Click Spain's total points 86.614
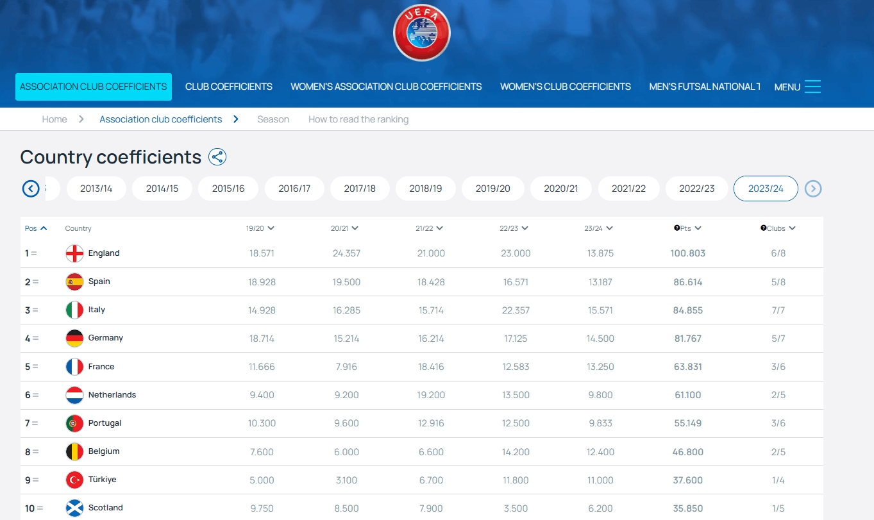The width and height of the screenshot is (874, 520). tap(688, 281)
